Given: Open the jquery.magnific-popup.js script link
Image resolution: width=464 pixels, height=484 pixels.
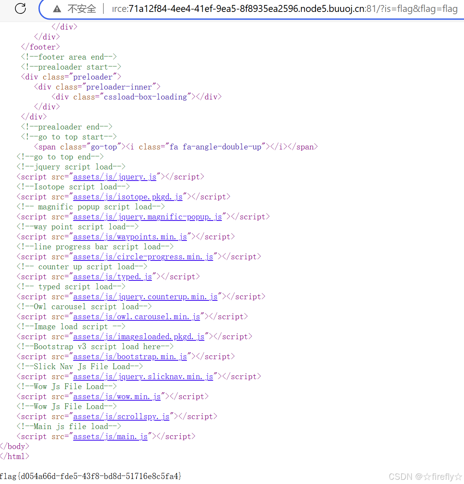Looking at the screenshot, I should click(x=147, y=217).
